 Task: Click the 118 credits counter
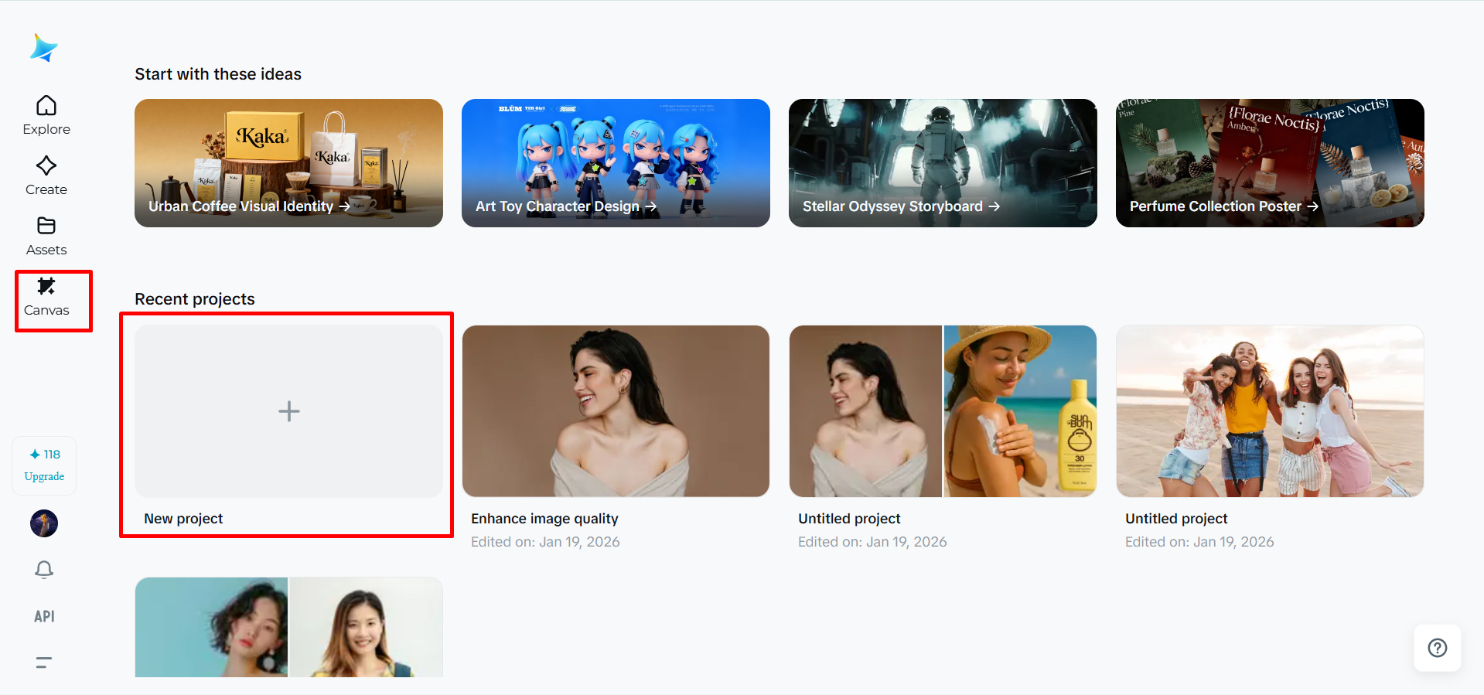point(45,454)
